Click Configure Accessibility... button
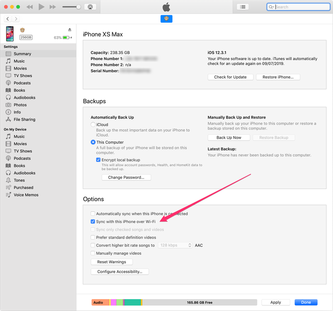The width and height of the screenshot is (333, 311). [x=120, y=271]
